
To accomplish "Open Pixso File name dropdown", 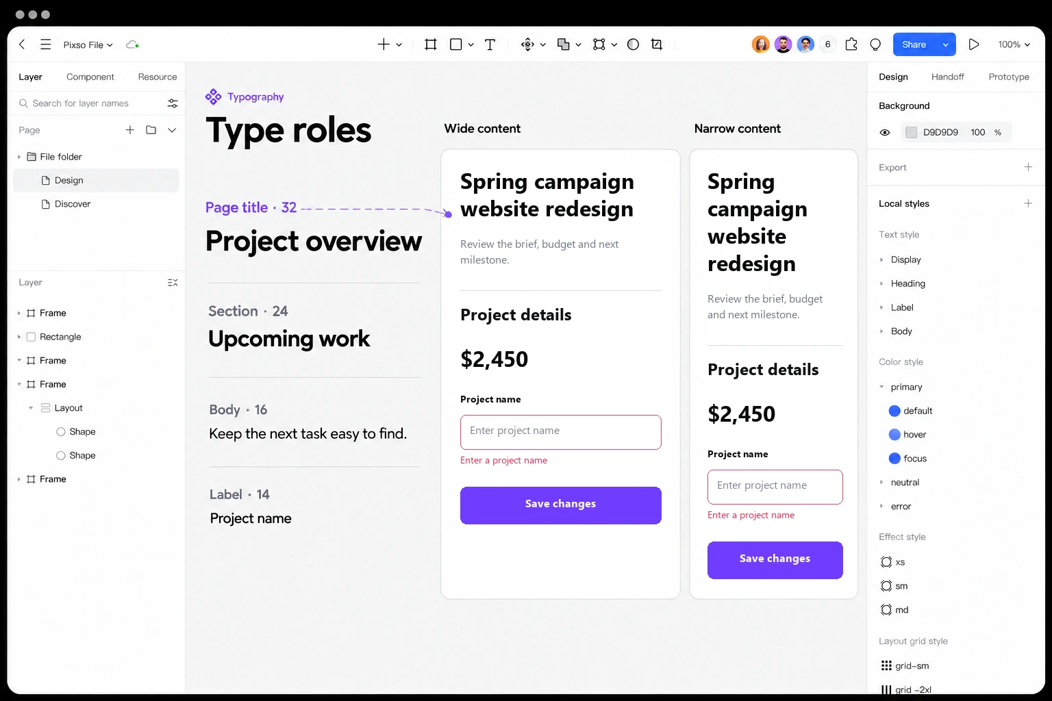I will click(x=88, y=44).
